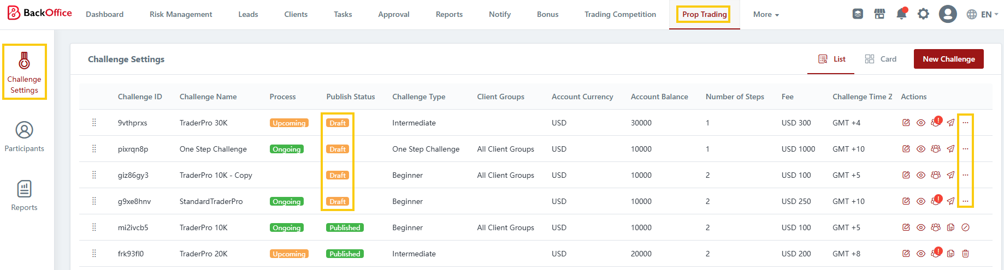Click the New Challenge button
This screenshot has height=270, width=1004.
point(948,59)
